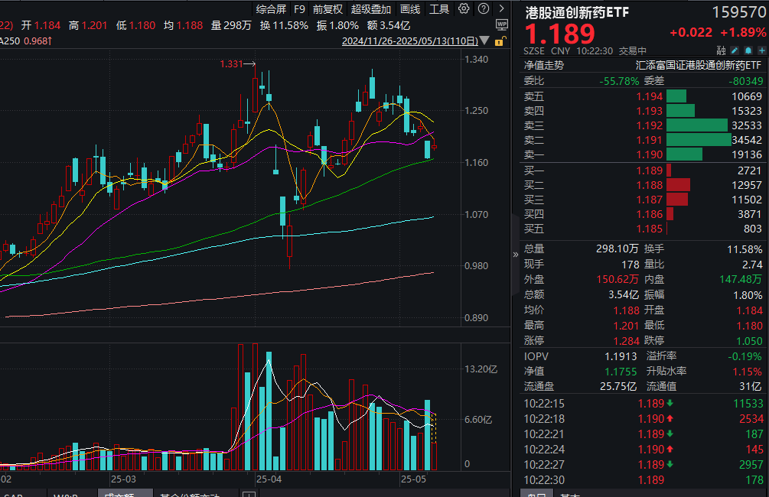Add ETF to watchlist using the plus icon
The image size is (769, 497).
coord(761,50)
